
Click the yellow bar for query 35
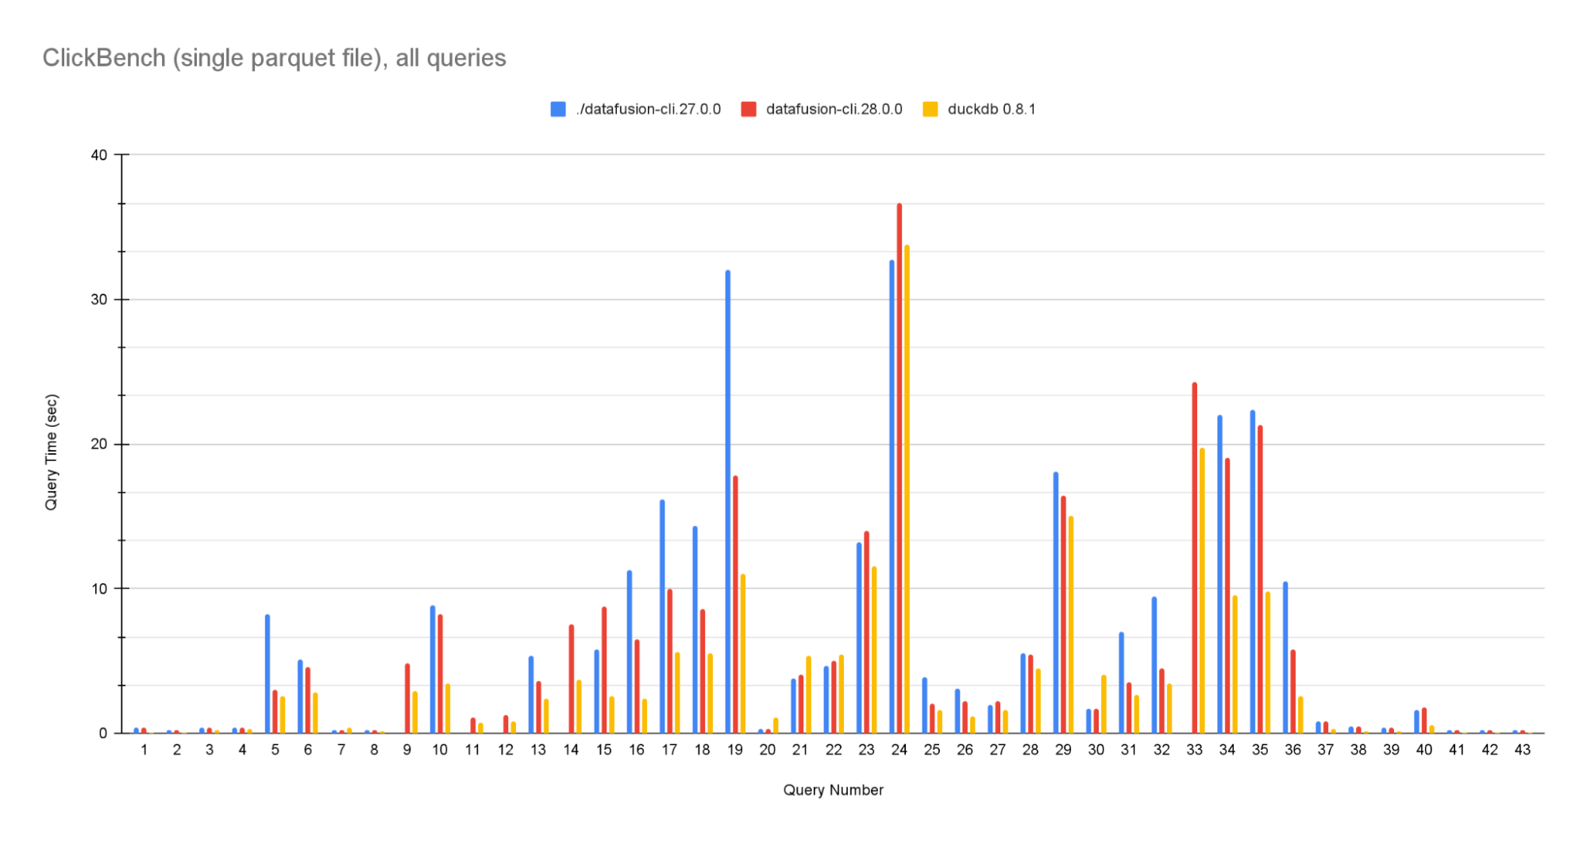click(x=1268, y=663)
